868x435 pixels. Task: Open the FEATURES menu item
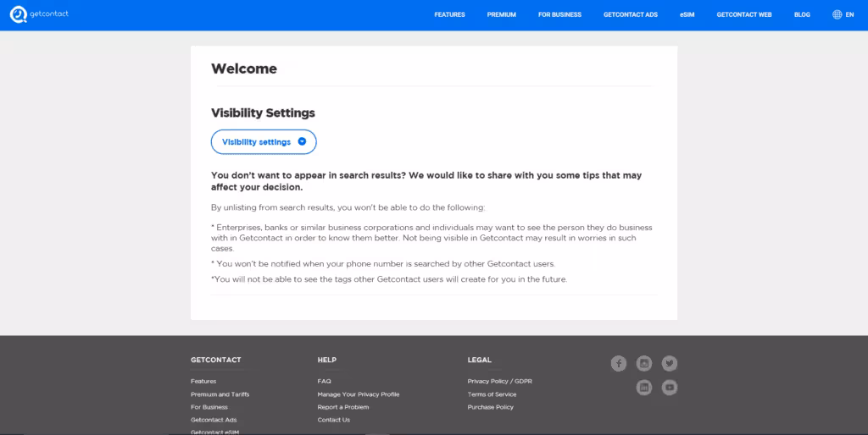449,15
